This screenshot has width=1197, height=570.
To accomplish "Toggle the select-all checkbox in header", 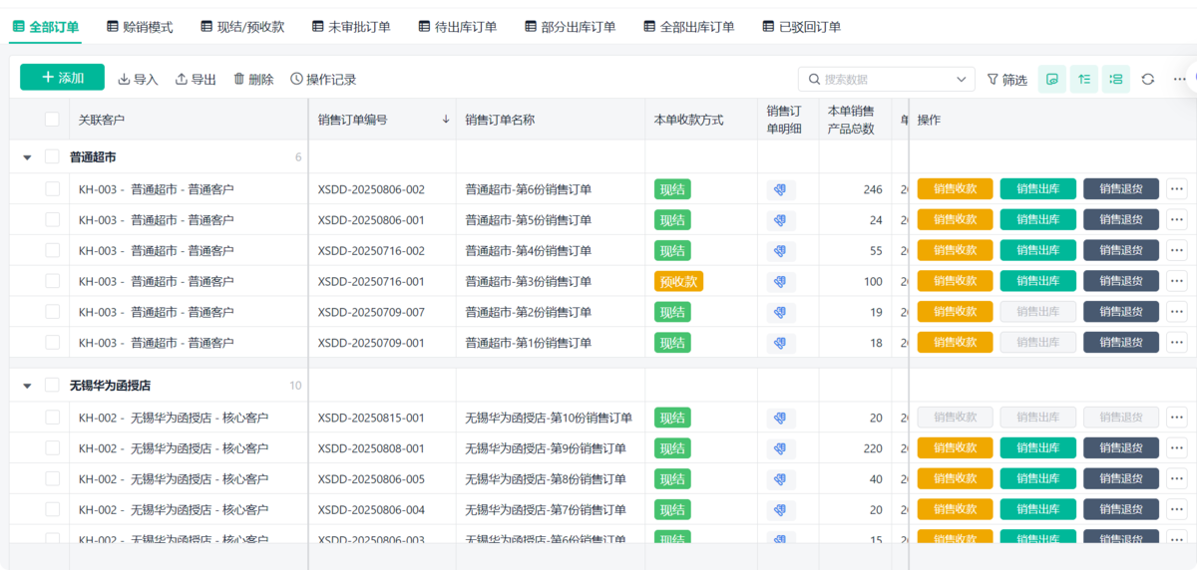I will (x=52, y=120).
